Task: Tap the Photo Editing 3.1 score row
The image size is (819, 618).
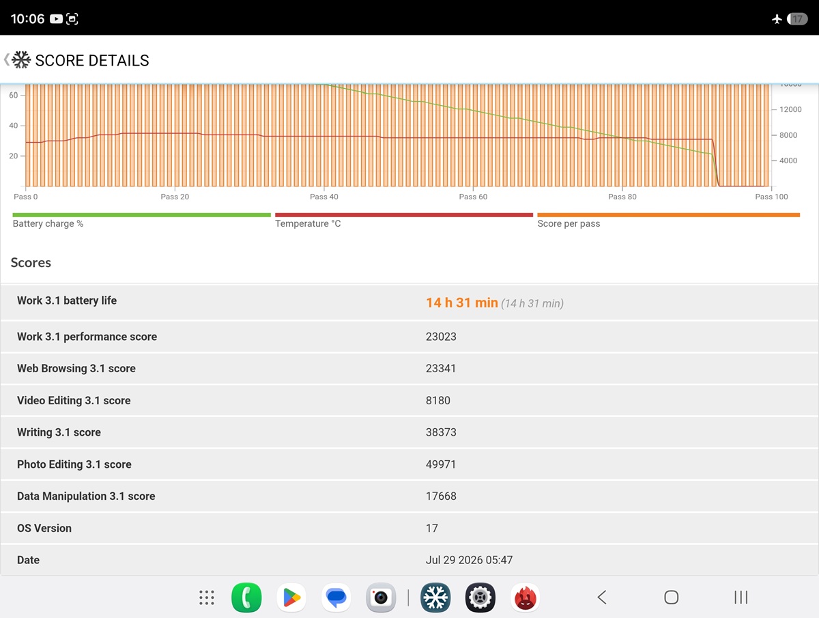Action: point(409,464)
